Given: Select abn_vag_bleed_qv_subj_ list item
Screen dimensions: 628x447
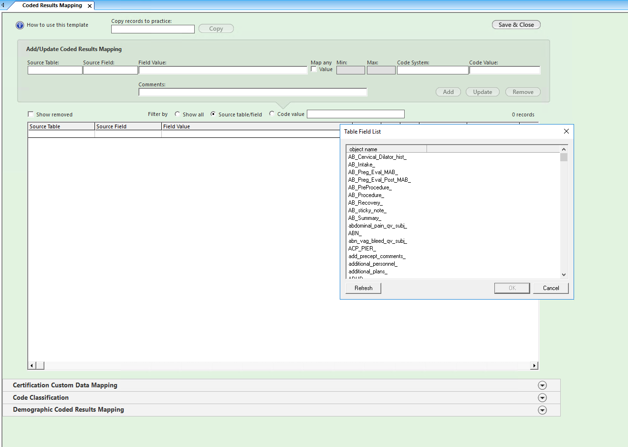Looking at the screenshot, I should (x=377, y=241).
